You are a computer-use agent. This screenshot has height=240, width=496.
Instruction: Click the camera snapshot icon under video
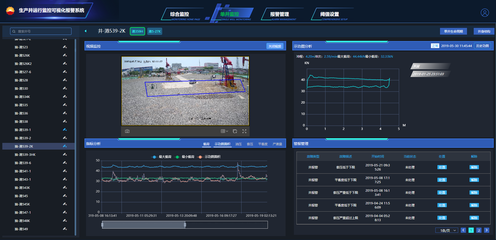(x=127, y=131)
